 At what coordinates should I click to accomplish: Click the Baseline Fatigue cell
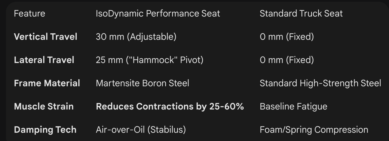293,106
